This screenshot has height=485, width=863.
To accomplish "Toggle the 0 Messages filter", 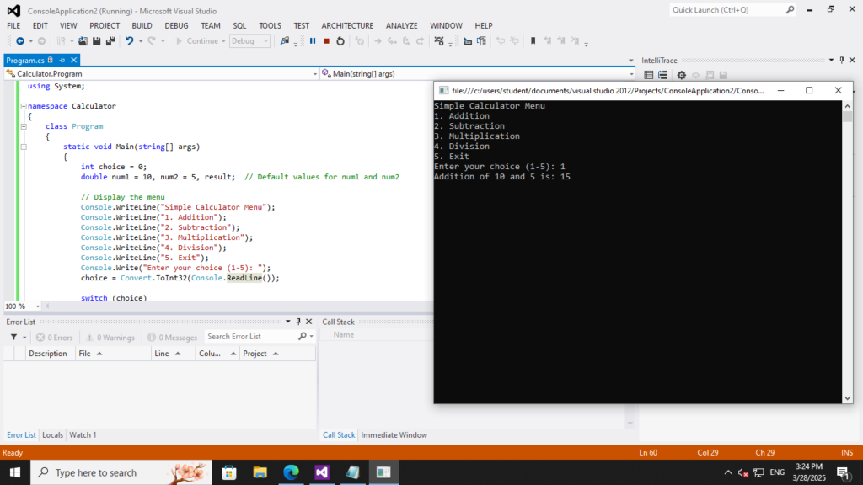I will 172,337.
